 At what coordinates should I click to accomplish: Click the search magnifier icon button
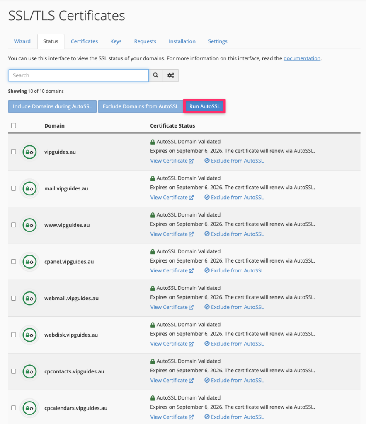point(156,75)
